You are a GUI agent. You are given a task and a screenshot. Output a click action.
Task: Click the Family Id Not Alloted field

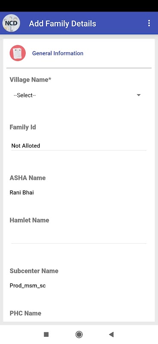[79, 146]
